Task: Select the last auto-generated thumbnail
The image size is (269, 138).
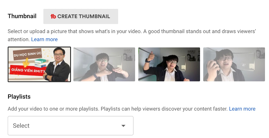Action: click(234, 64)
